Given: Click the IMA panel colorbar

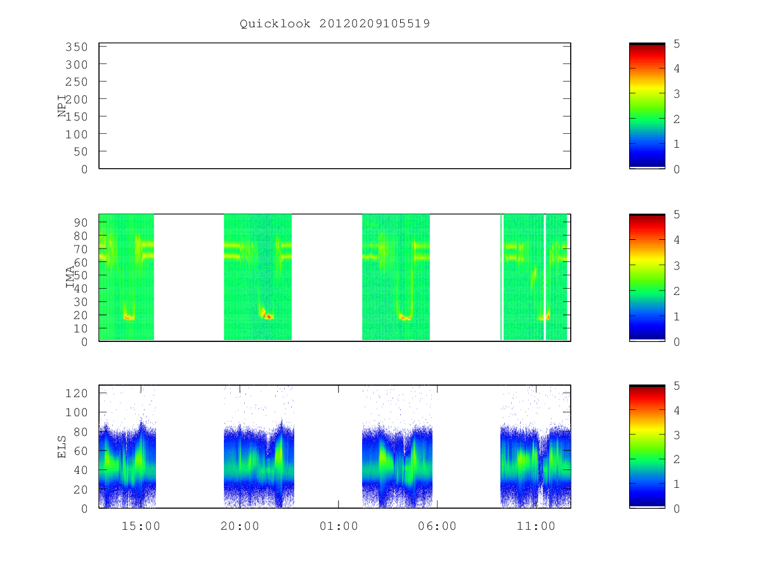Looking at the screenshot, I should coord(647,277).
